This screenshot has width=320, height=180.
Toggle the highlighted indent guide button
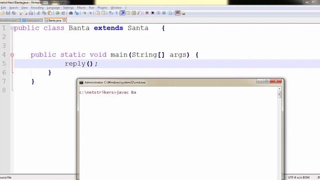click(122, 13)
